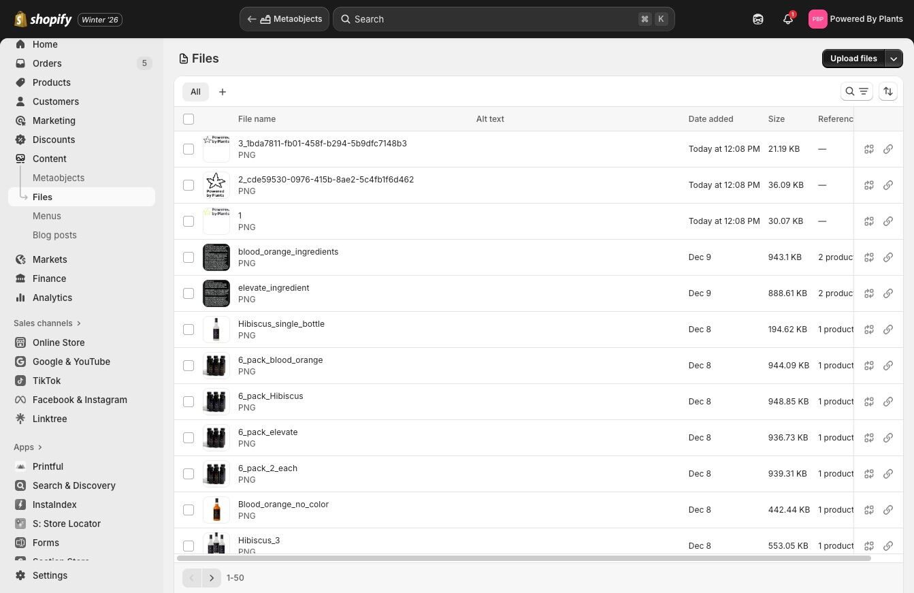Copy link for elevate_ingredient file
Viewport: 914px width, 593px height.
pos(888,293)
